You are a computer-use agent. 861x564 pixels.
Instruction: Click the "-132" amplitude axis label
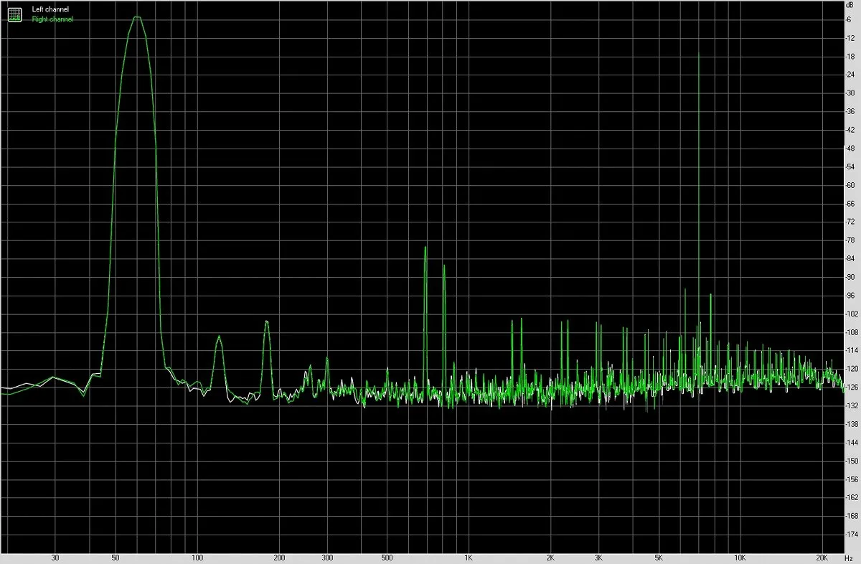tap(852, 405)
